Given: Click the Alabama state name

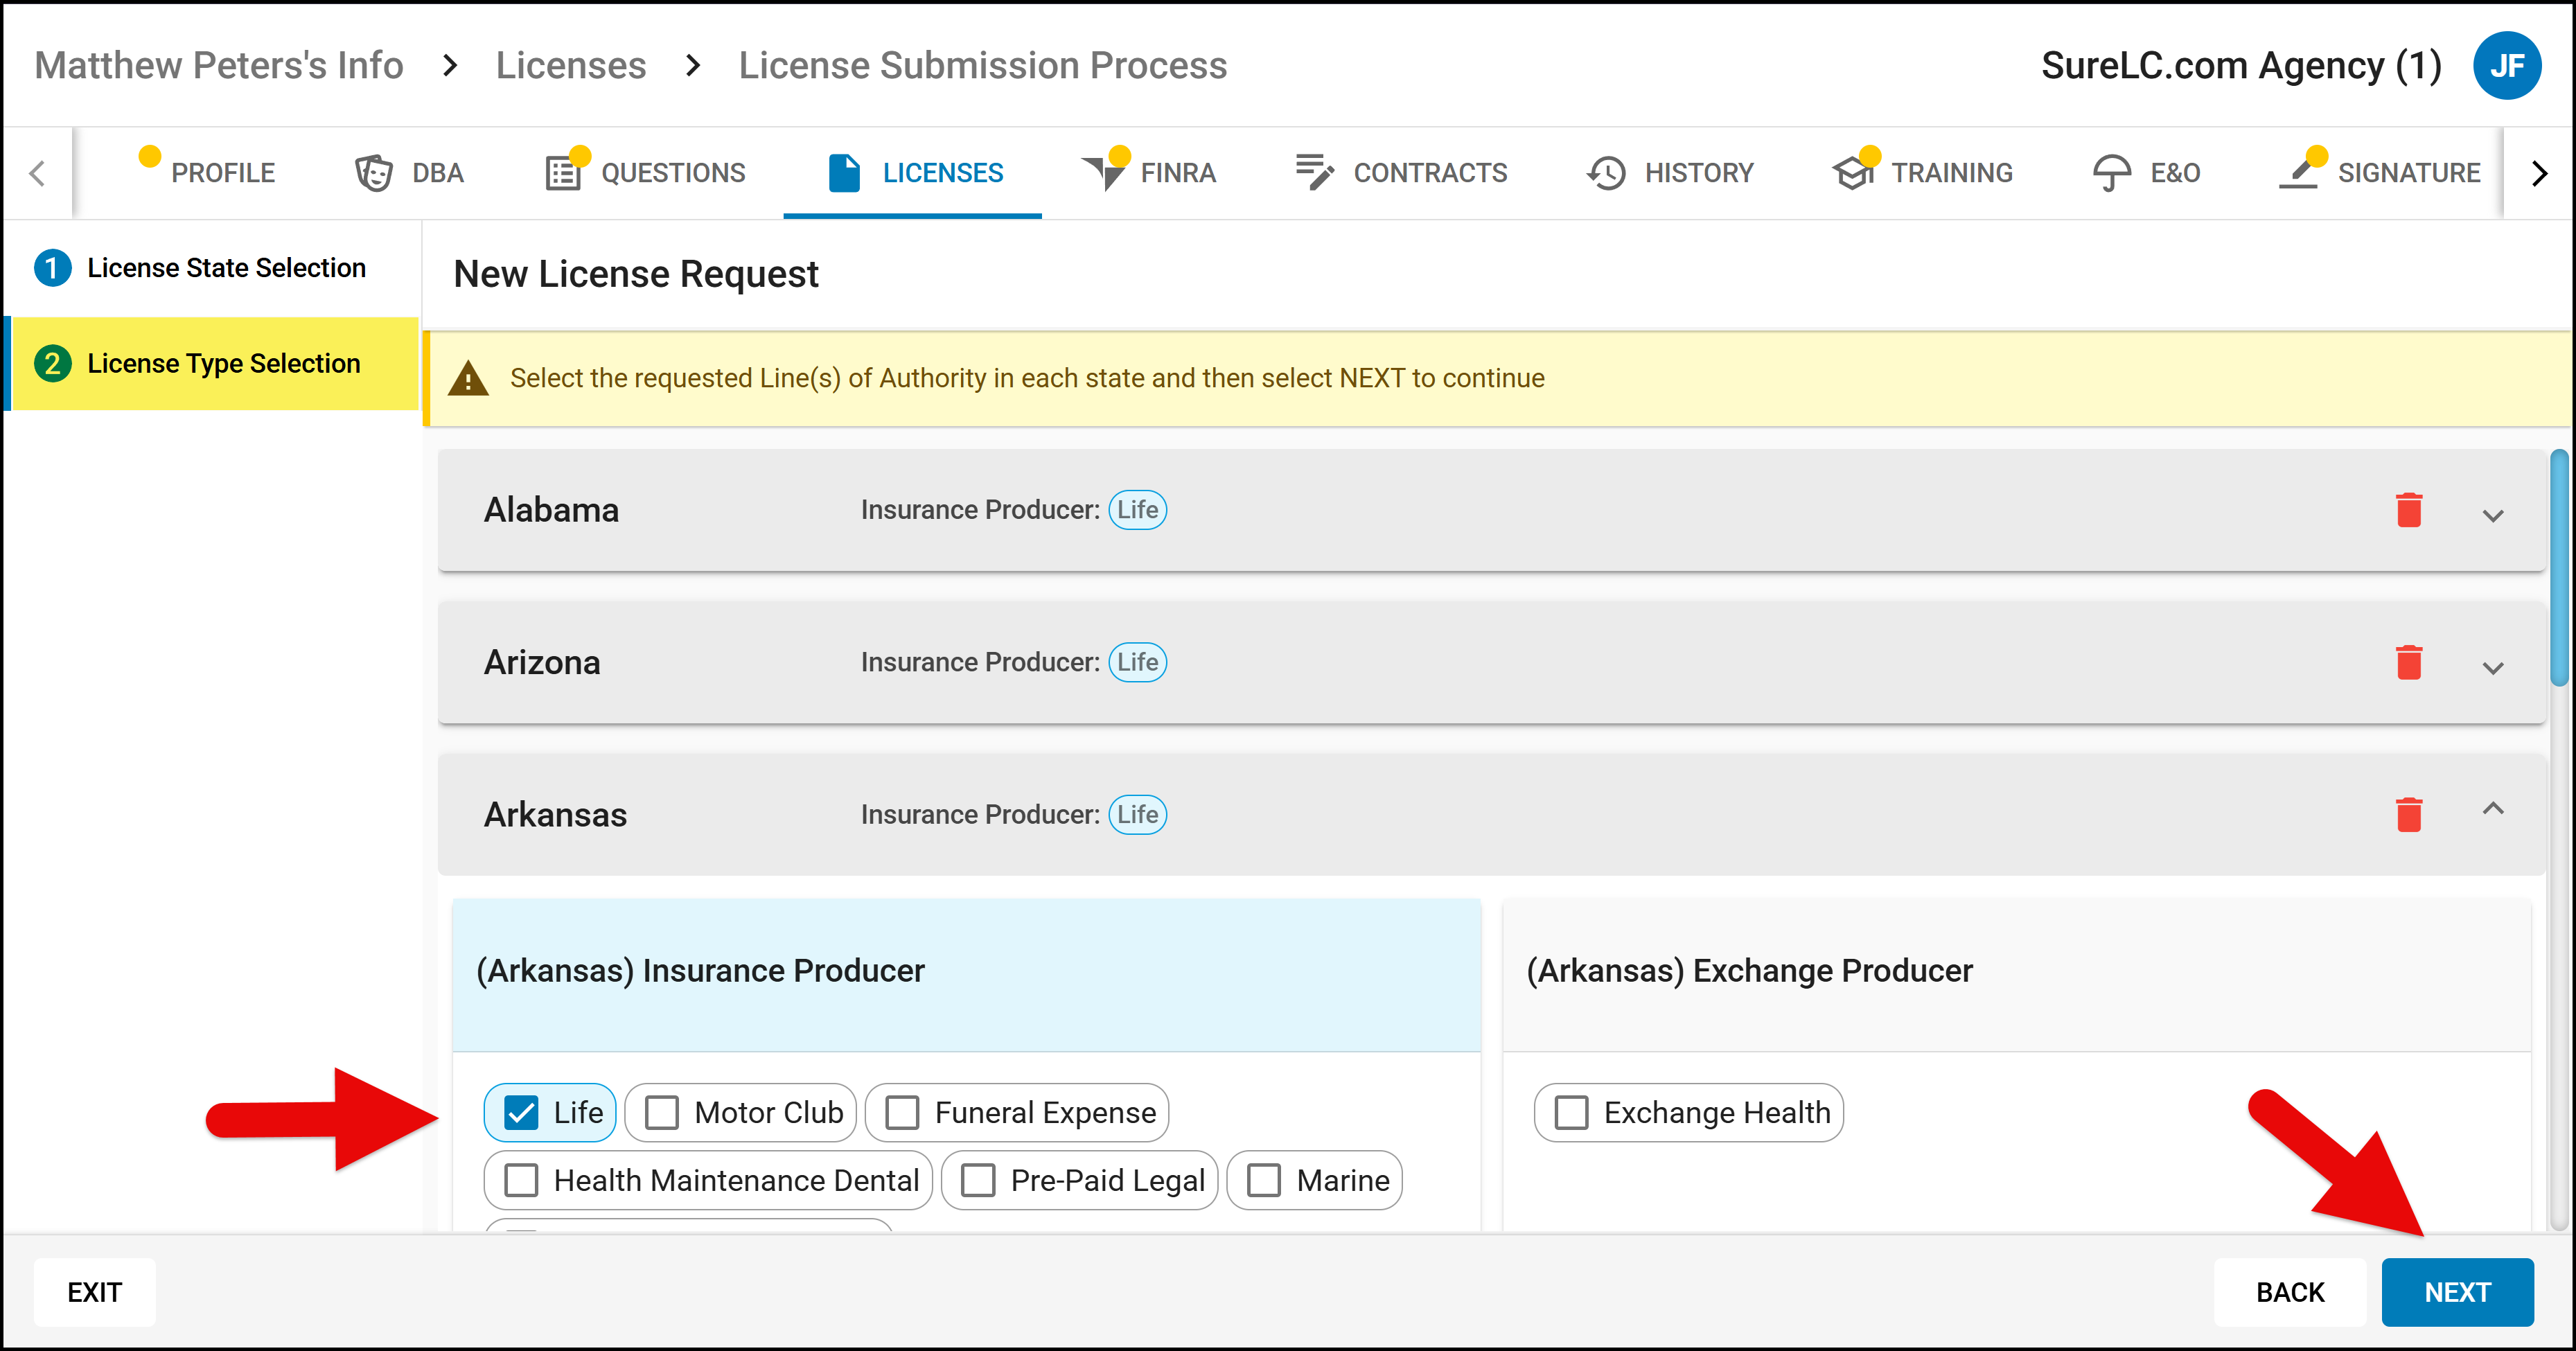Looking at the screenshot, I should (551, 510).
